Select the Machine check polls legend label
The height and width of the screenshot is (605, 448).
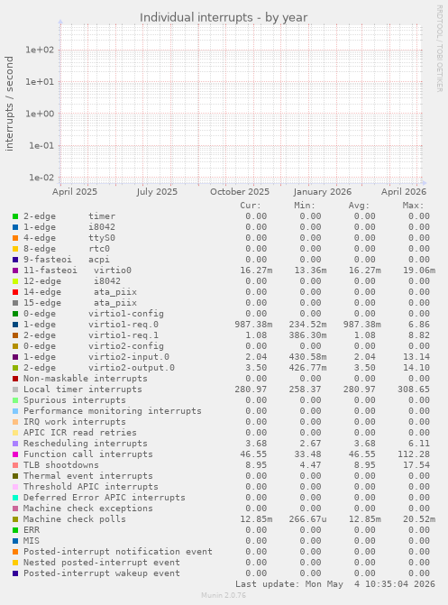[x=75, y=519]
